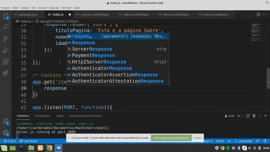
Task: Open launch profile dropdown next to plus
Action: pos(243,116)
